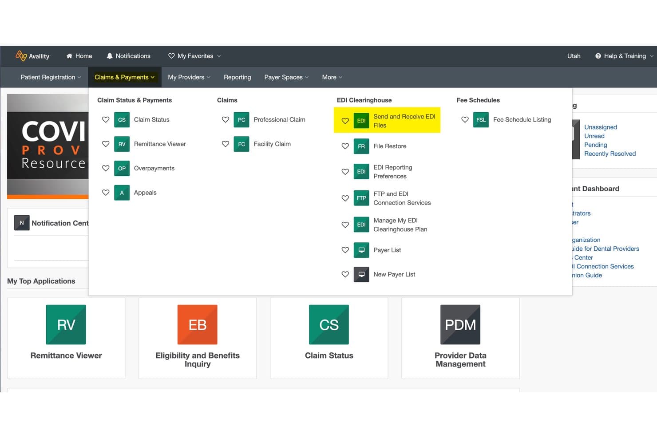The width and height of the screenshot is (657, 438).
Task: Open the Reporting menu item
Action: click(x=237, y=77)
